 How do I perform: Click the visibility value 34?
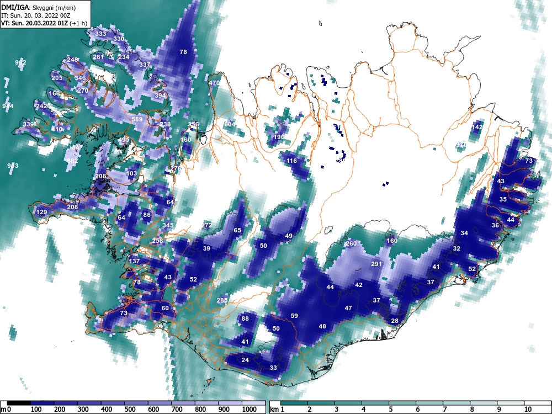(464, 233)
